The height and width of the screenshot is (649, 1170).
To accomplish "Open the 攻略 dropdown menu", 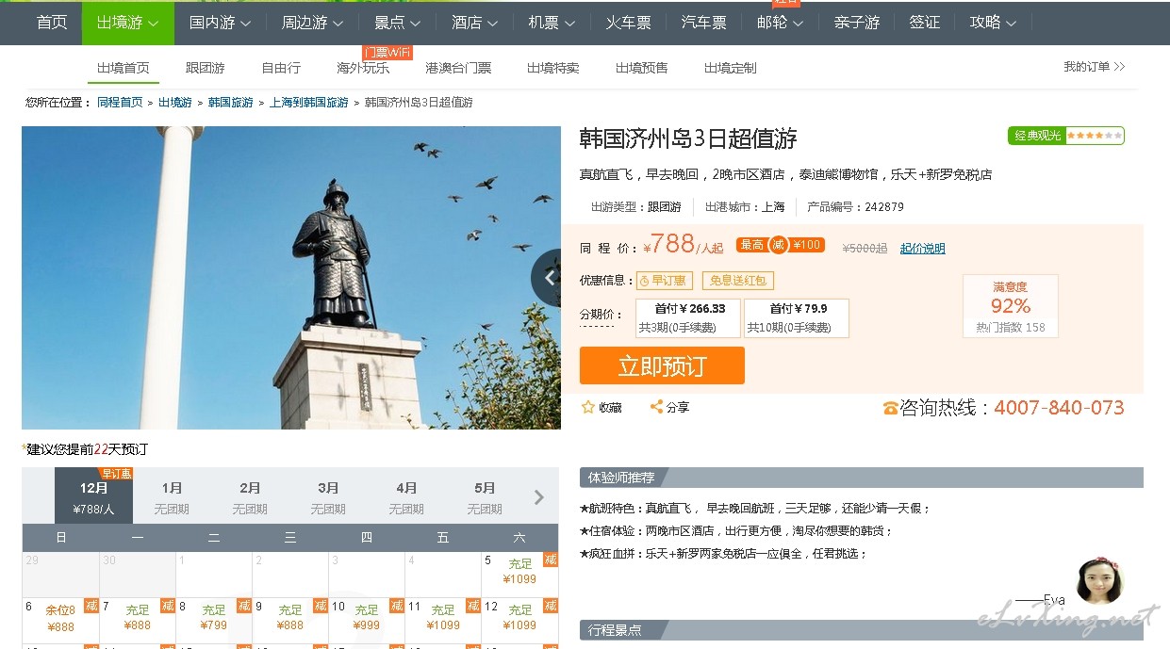I will tap(994, 23).
